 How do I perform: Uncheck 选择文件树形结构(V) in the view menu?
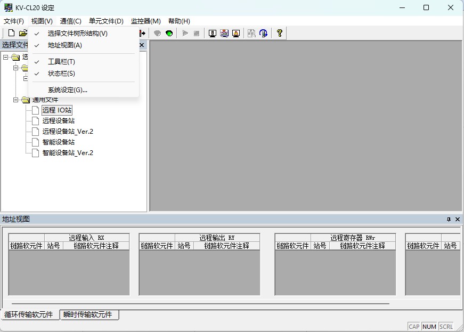(77, 33)
